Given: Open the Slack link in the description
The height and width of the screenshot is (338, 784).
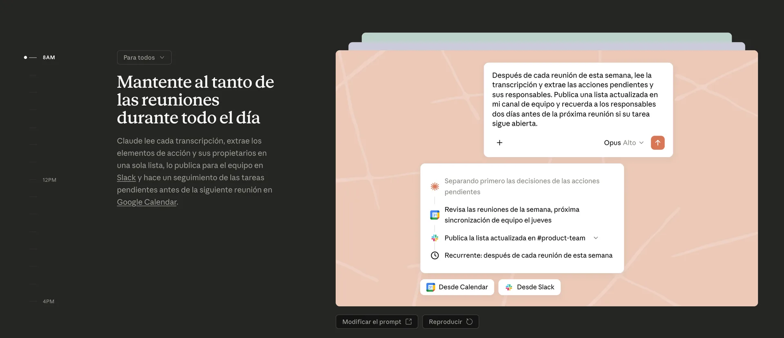Looking at the screenshot, I should click(x=126, y=178).
